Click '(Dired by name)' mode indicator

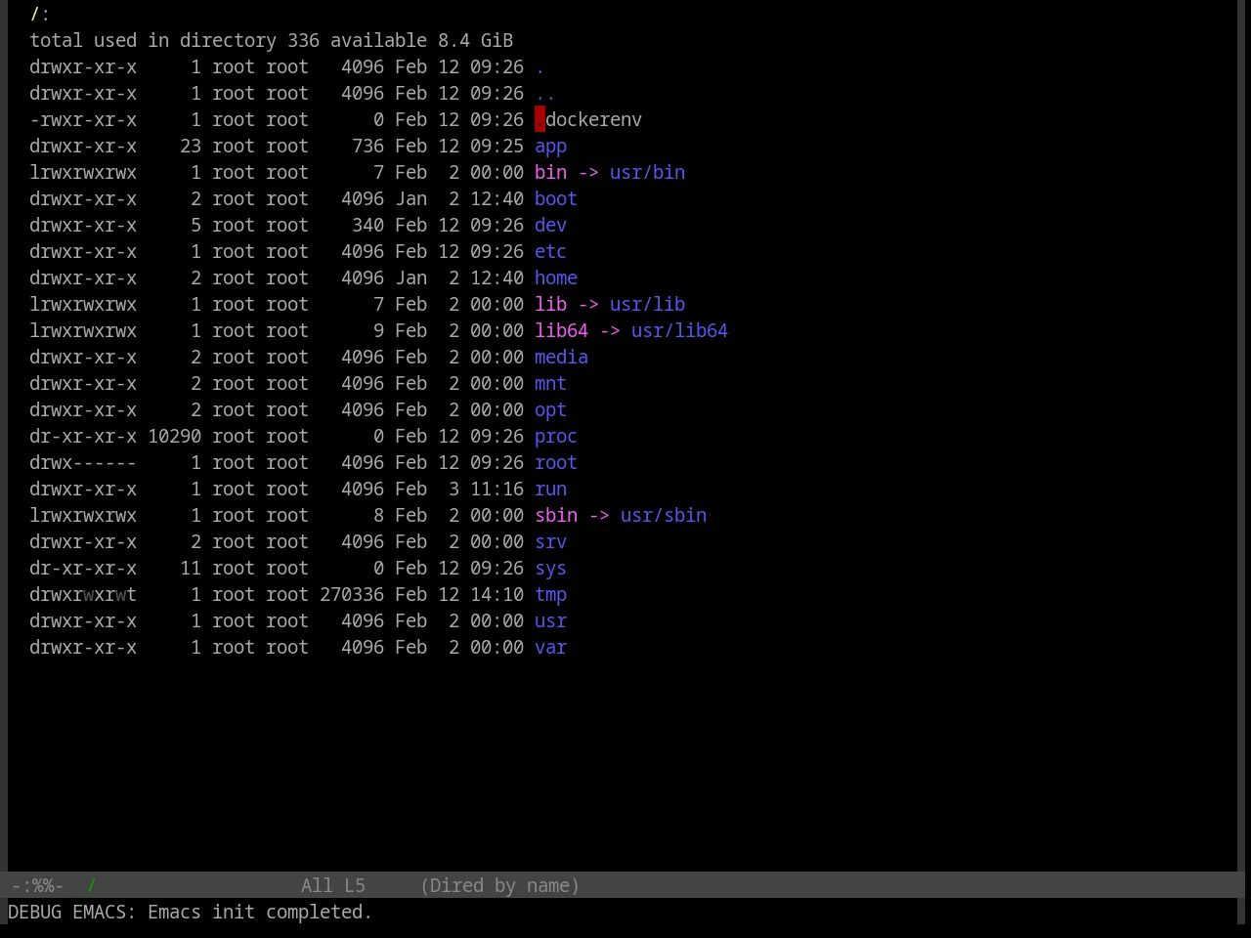pyautogui.click(x=499, y=885)
